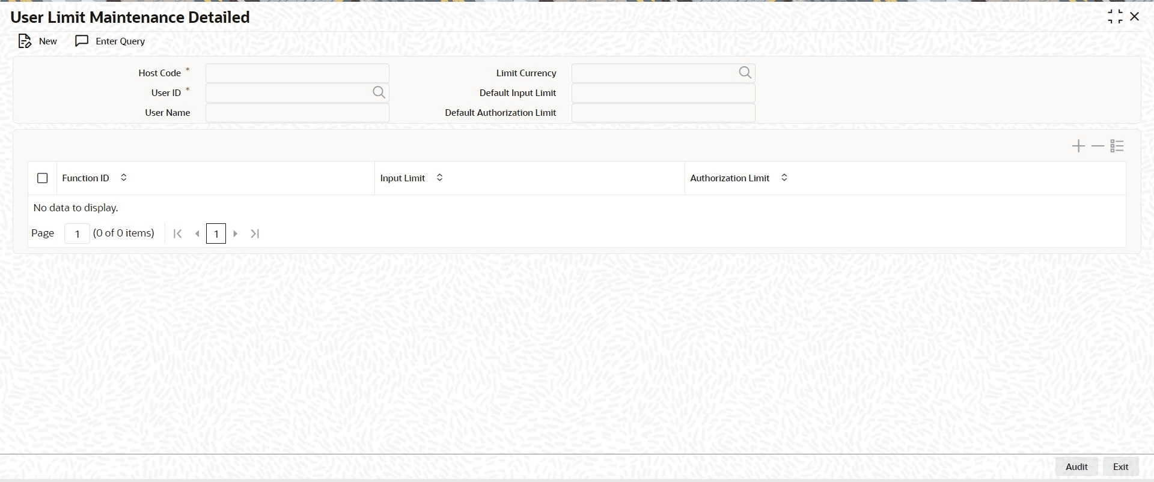Click the Host Code label

(159, 73)
